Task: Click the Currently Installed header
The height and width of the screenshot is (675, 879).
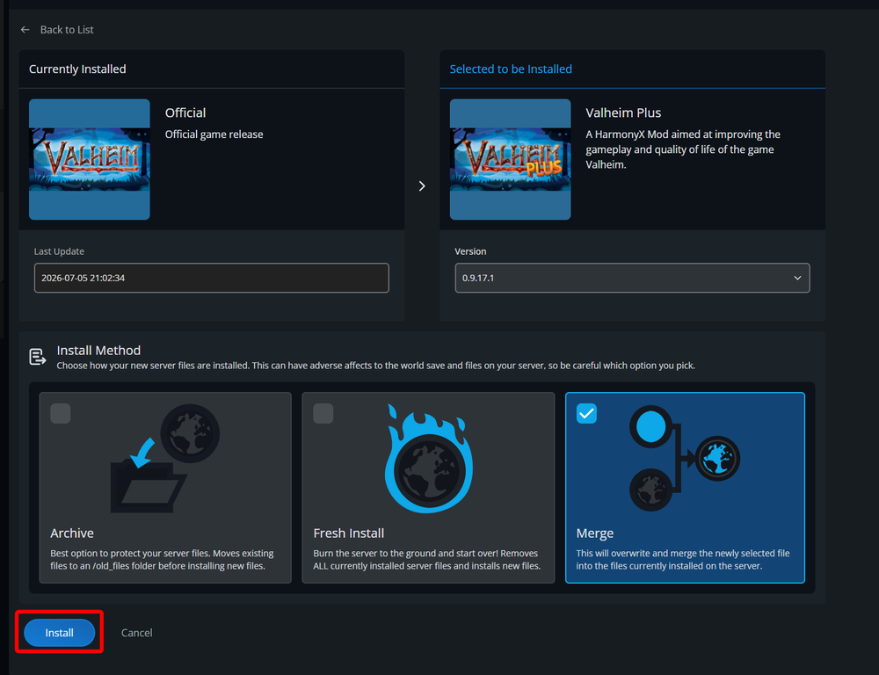Action: tap(77, 69)
